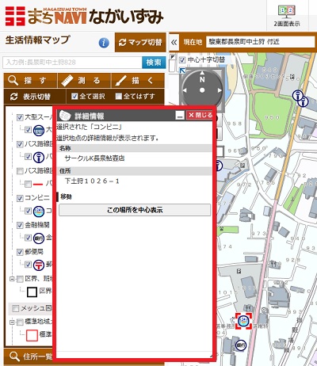Click the supermarket layer icon
The width and height of the screenshot is (317, 366).
pyautogui.click(x=39, y=130)
